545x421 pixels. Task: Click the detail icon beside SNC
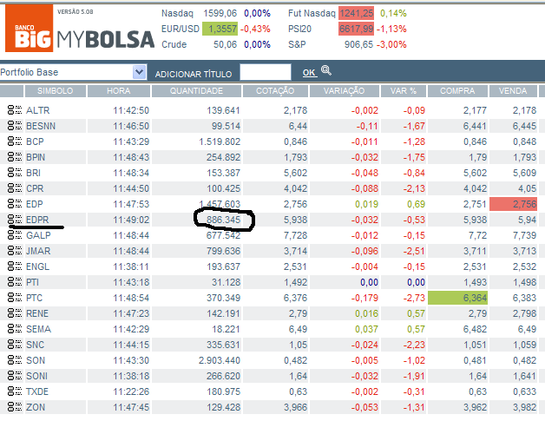tap(15, 345)
